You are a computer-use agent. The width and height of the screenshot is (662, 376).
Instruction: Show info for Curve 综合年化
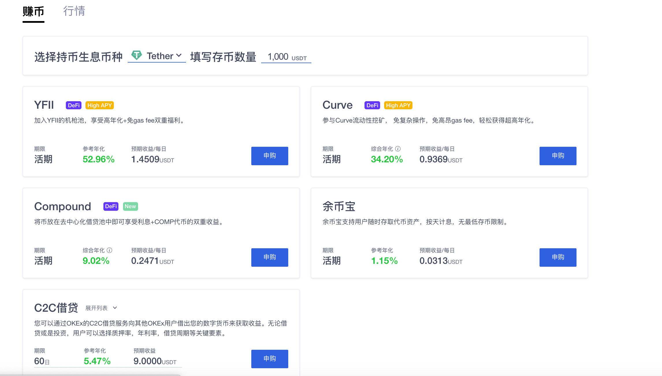click(x=398, y=149)
